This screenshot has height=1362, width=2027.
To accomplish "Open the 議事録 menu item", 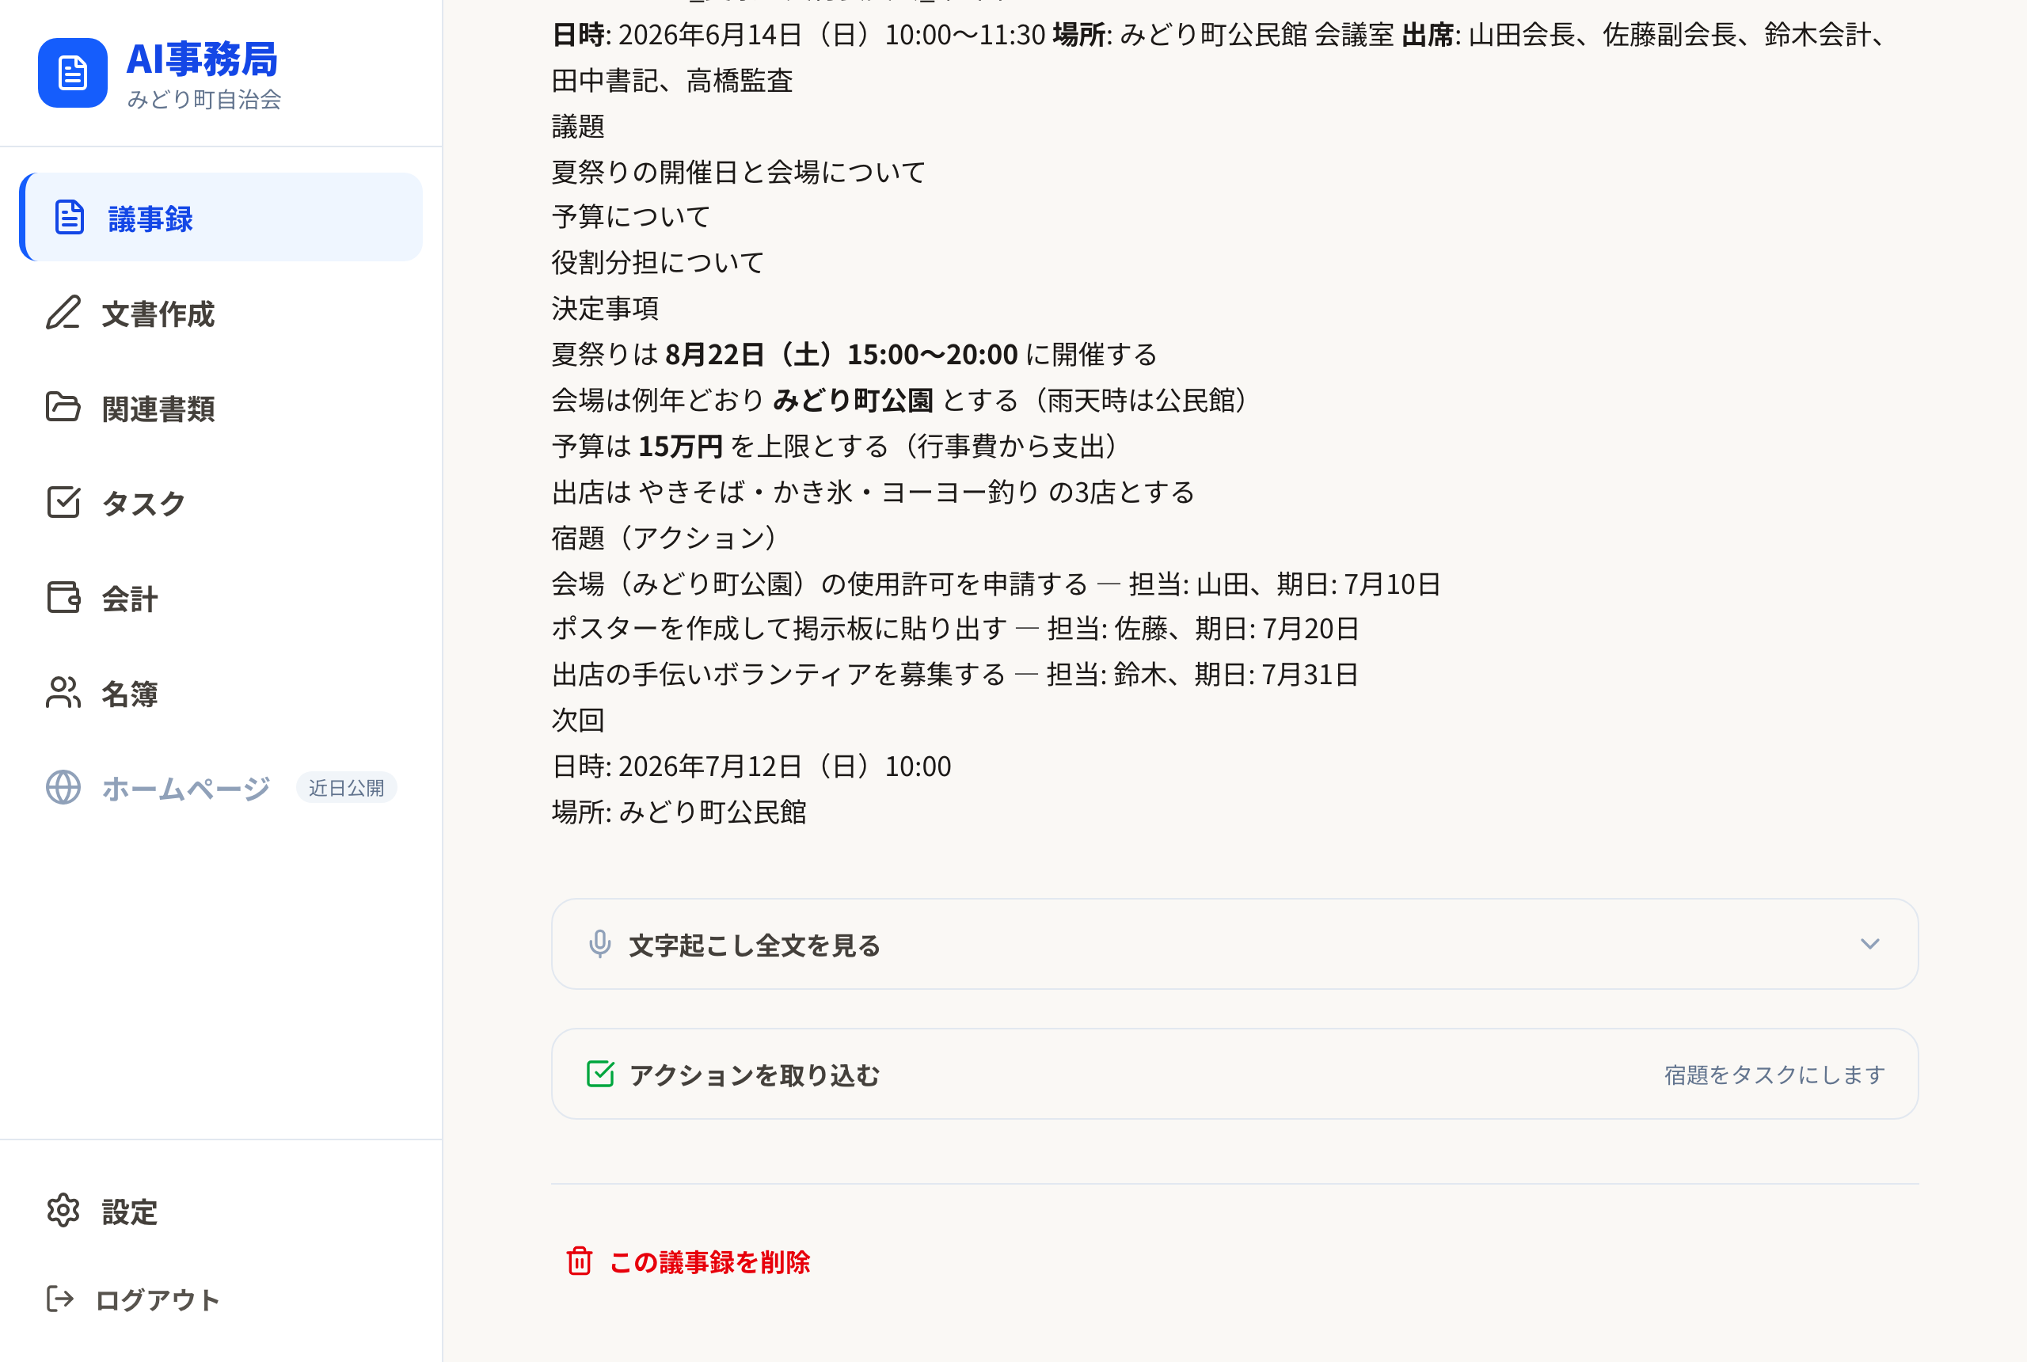I will (221, 217).
